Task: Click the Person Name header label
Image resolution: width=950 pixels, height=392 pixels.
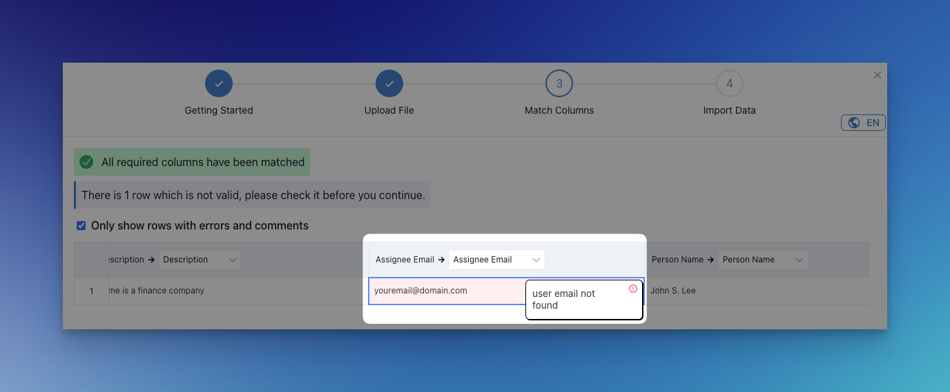Action: click(677, 260)
